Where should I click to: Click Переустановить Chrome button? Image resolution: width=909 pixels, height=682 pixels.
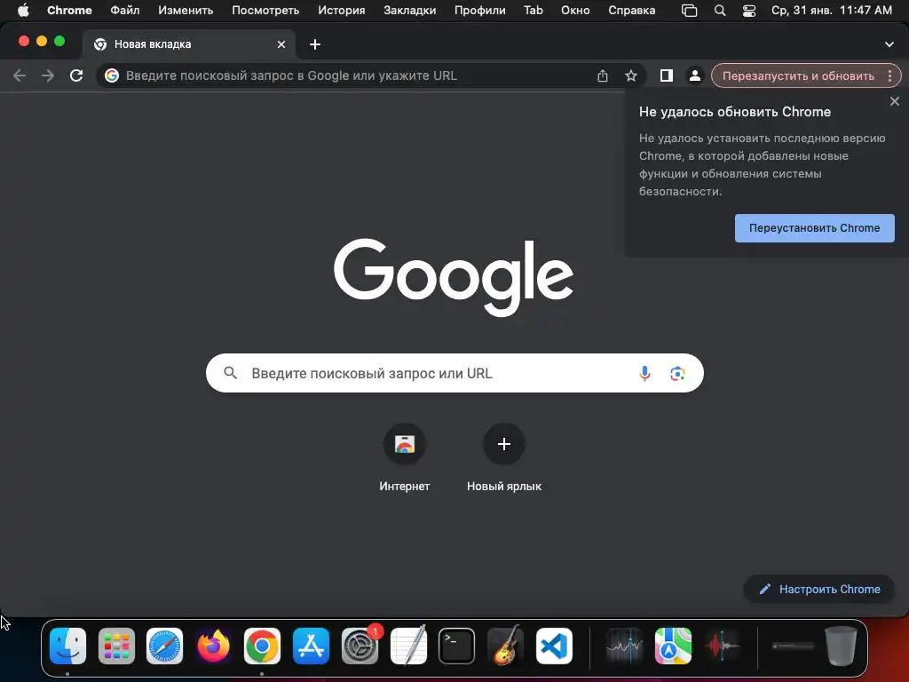coord(815,228)
